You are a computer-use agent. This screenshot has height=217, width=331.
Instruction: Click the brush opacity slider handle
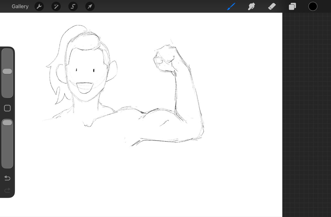7,123
